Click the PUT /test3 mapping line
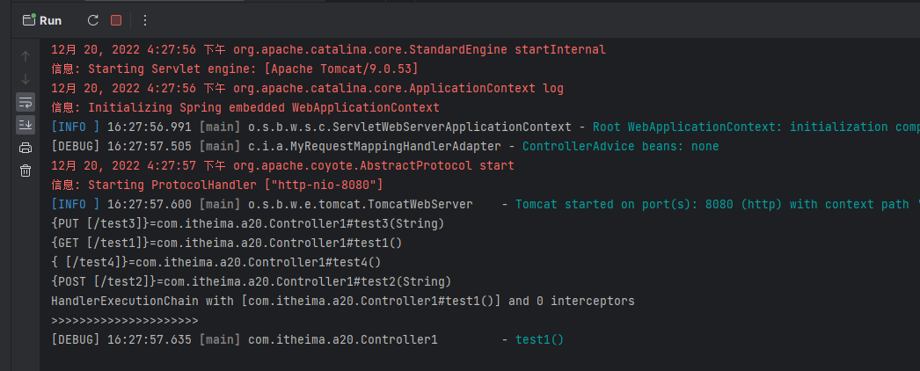Screen dimensions: 920x371 (248, 223)
